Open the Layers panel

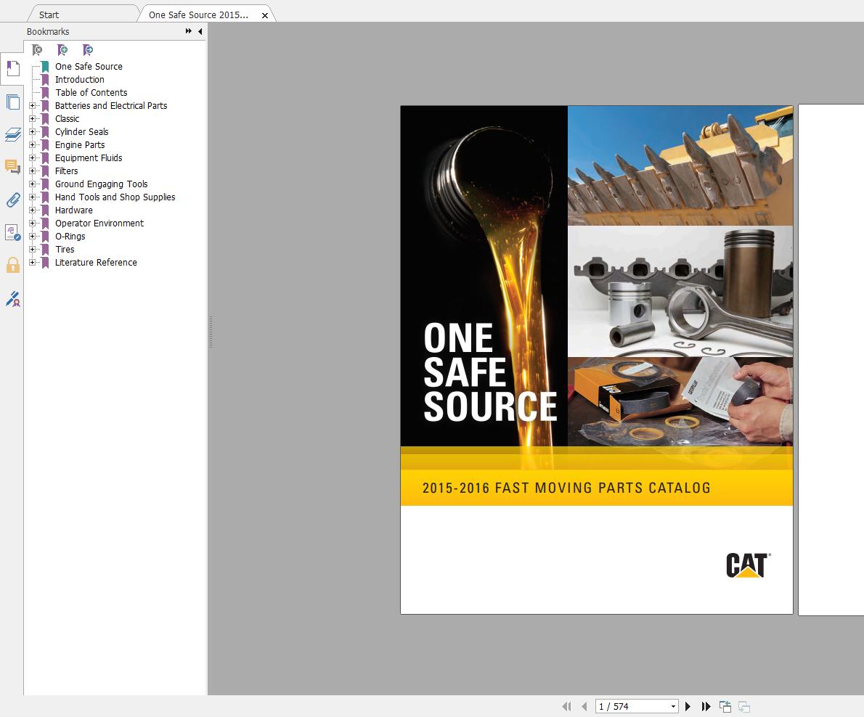pyautogui.click(x=12, y=134)
